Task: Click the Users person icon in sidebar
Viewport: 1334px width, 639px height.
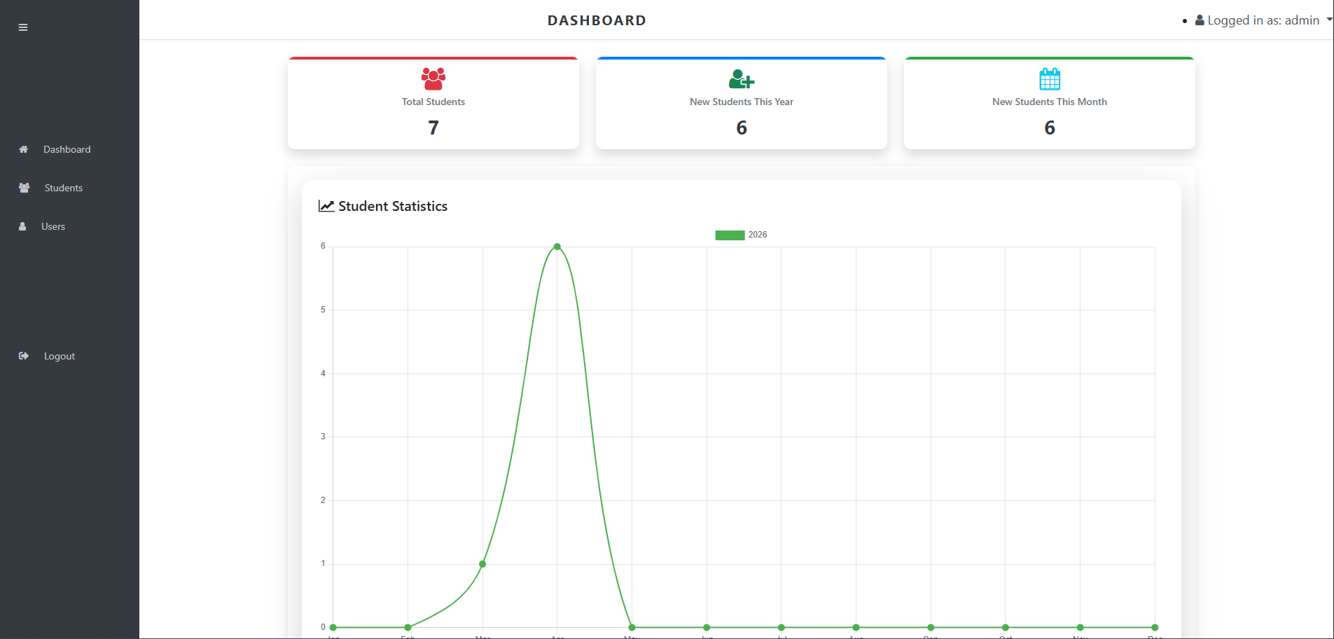Action: 22,226
